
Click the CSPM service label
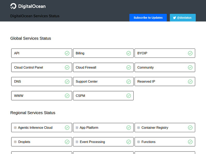tap(80, 96)
